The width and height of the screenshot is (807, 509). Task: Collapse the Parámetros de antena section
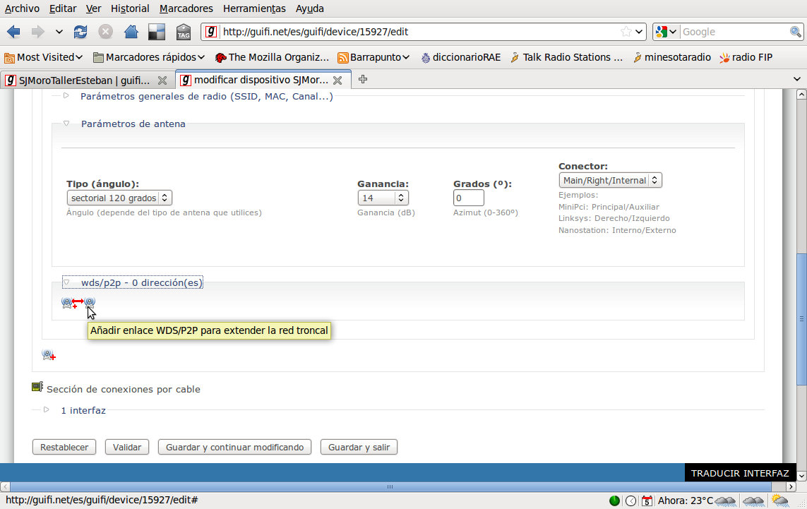[x=133, y=124]
